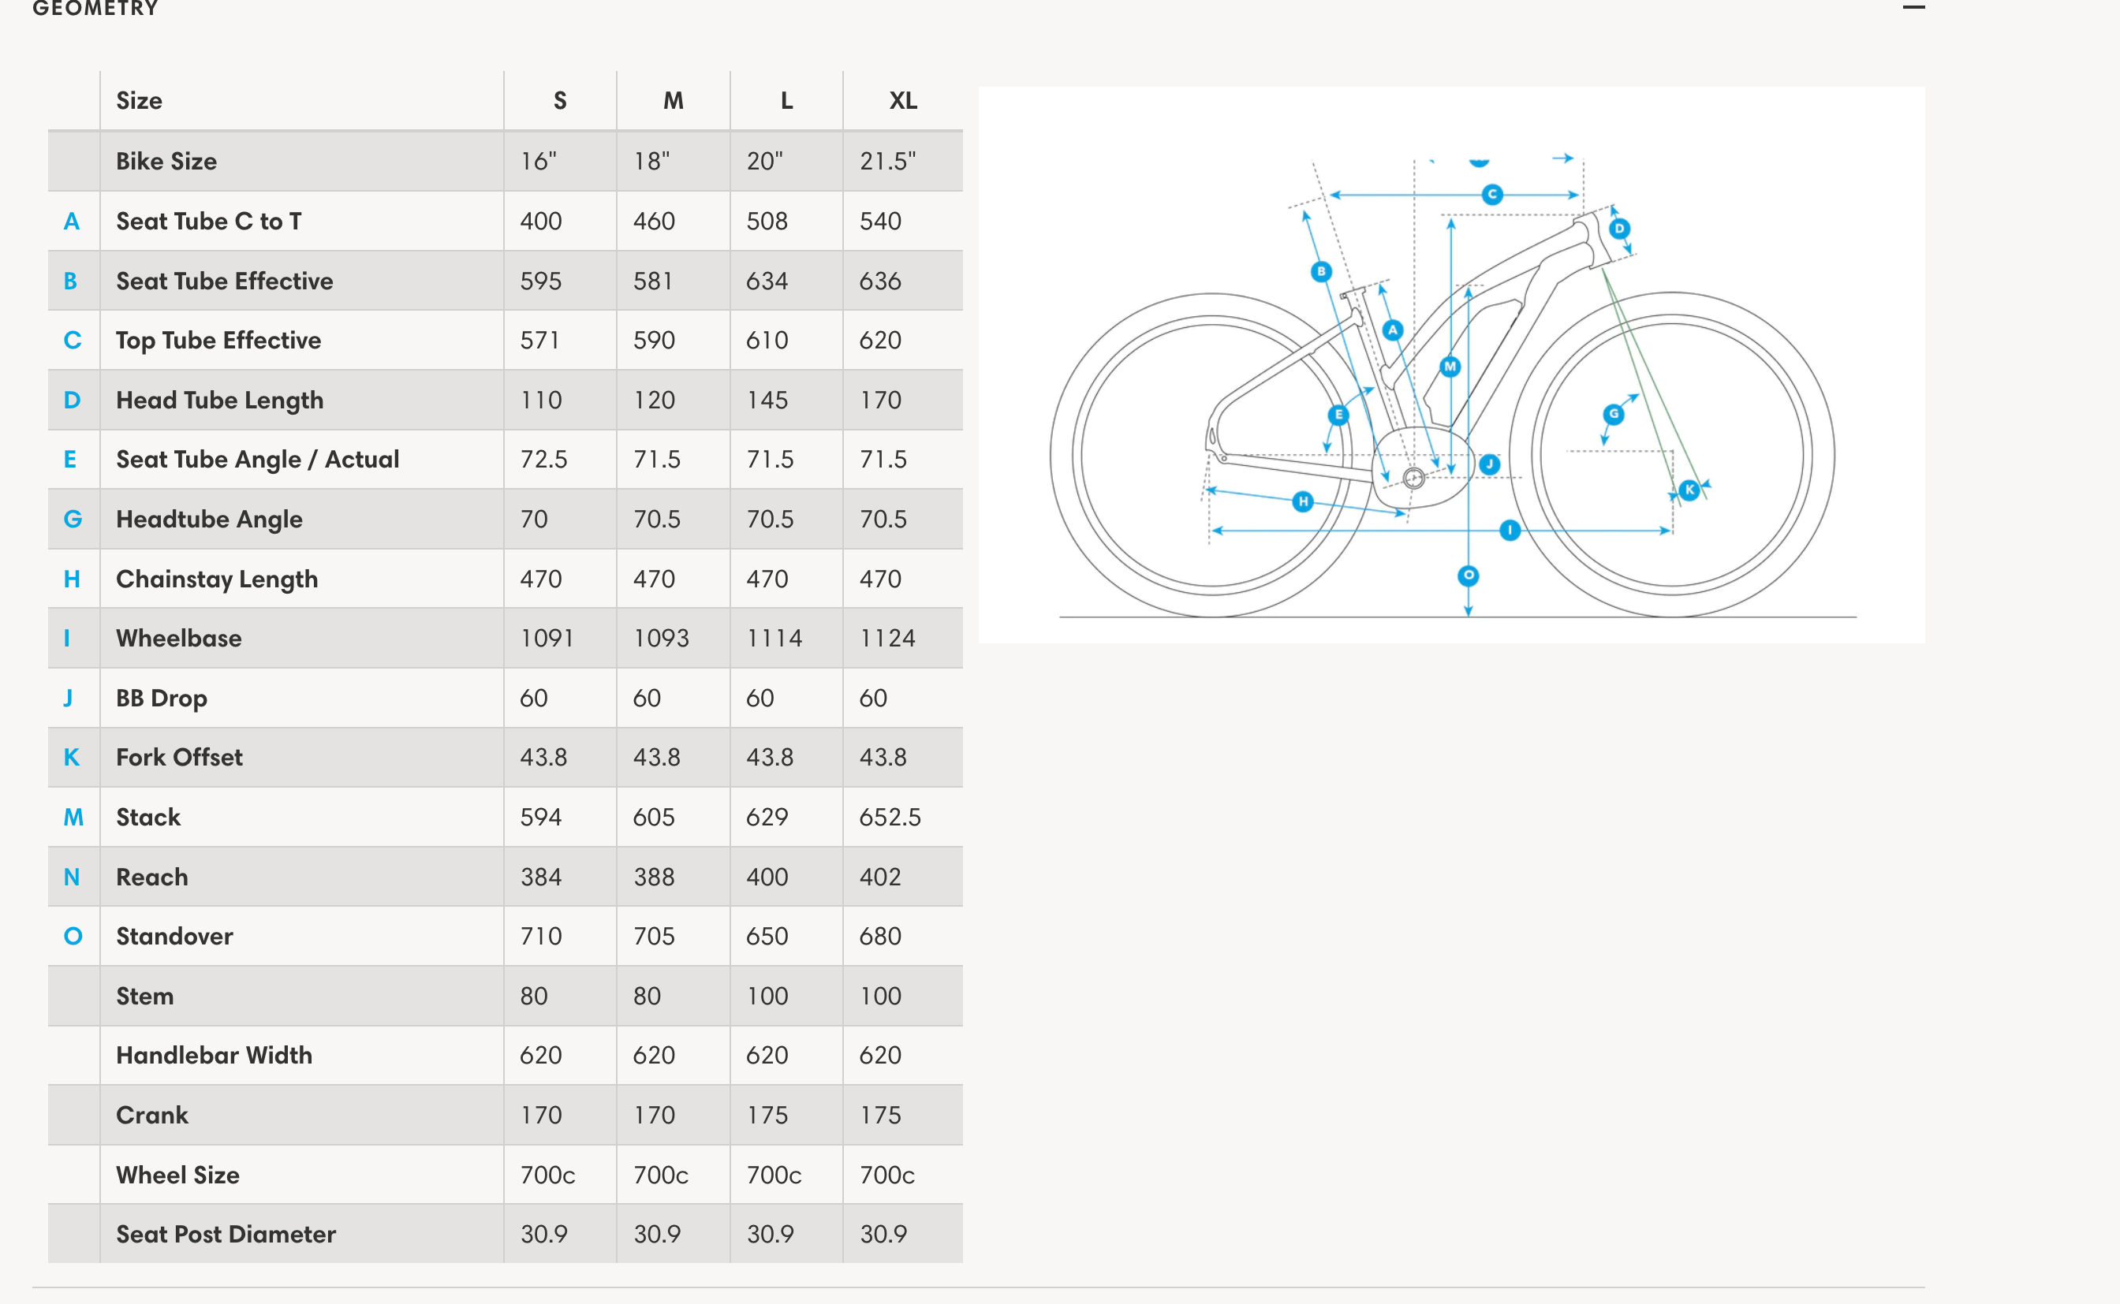2120x1304 pixels.
Task: Click the Seat Post Diameter row label
Action: pos(226,1234)
